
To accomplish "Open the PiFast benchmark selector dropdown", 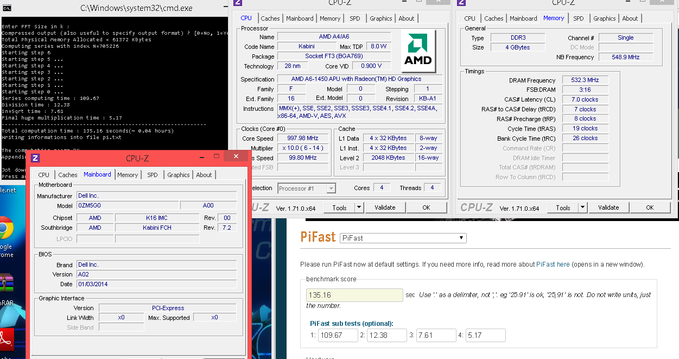I will tap(403, 238).
